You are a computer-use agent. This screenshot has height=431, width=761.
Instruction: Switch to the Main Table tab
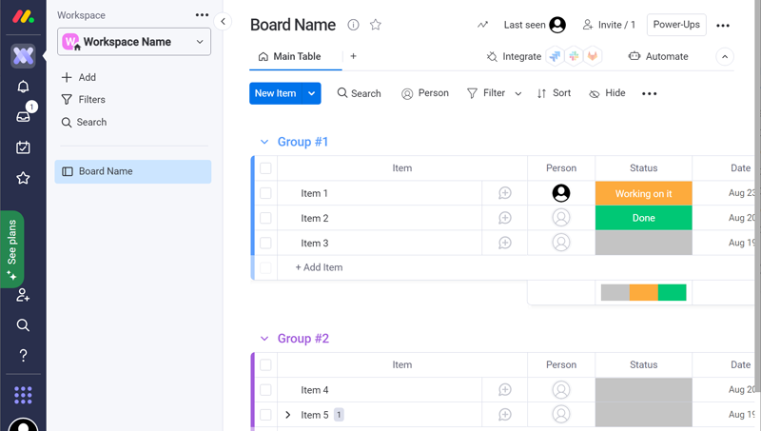(x=289, y=57)
